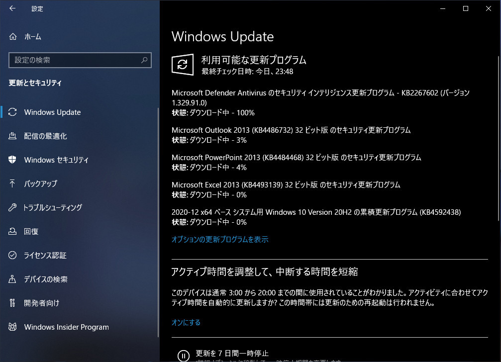
Task: Click the pause icon beside 更新を7日間一時停止
Action: [x=184, y=356]
